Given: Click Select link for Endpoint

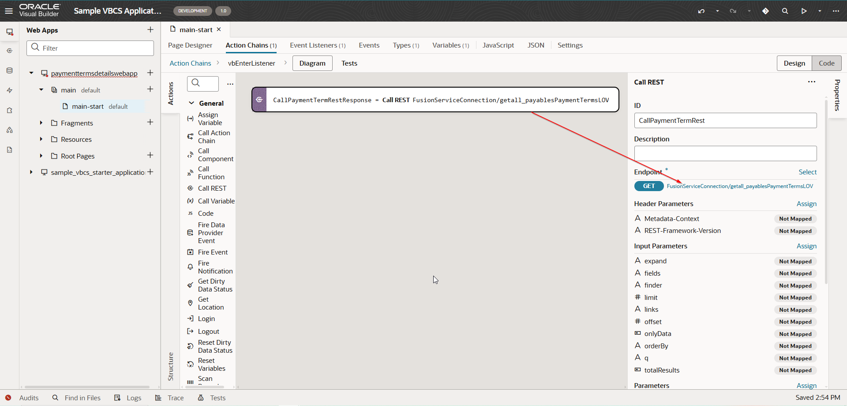Looking at the screenshot, I should click(807, 172).
